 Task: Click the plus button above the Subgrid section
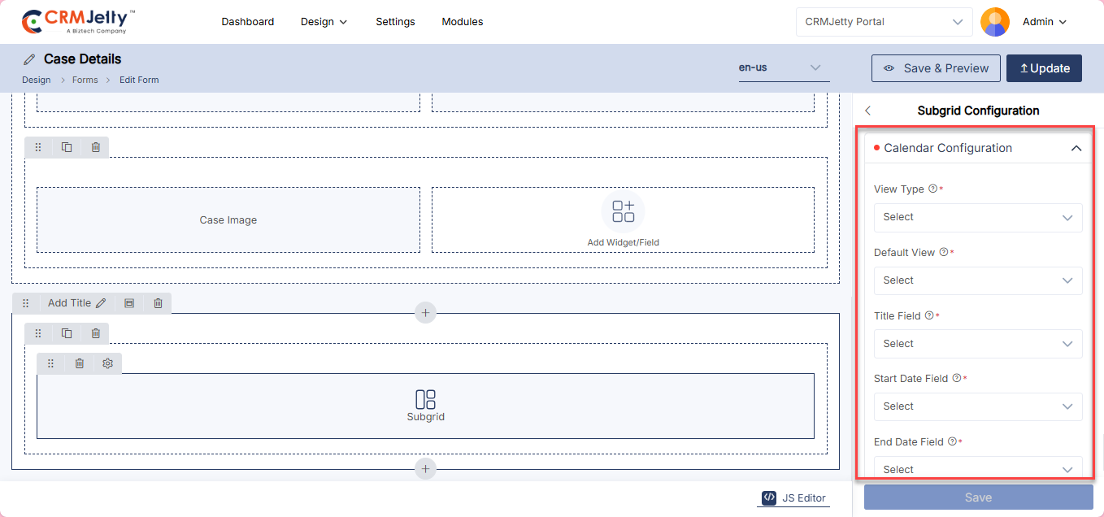424,313
